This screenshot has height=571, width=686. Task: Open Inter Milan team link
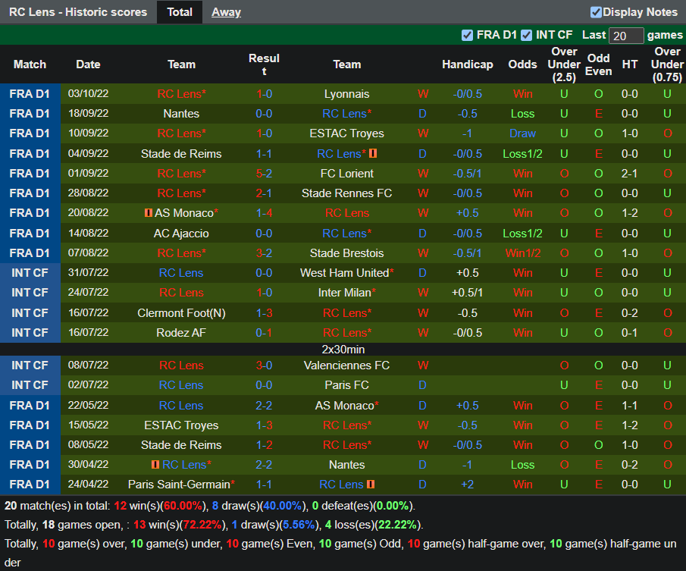coord(344,293)
